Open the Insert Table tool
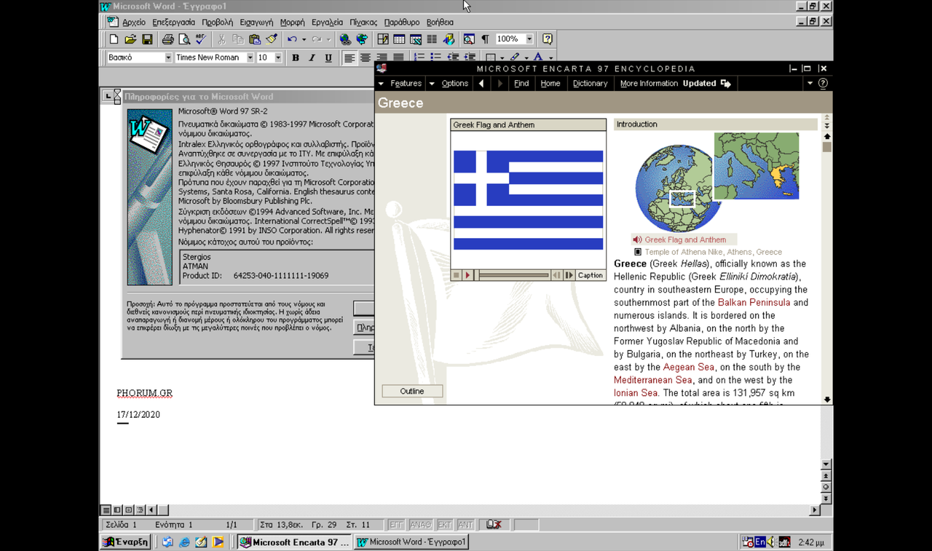932x551 pixels. tap(398, 39)
